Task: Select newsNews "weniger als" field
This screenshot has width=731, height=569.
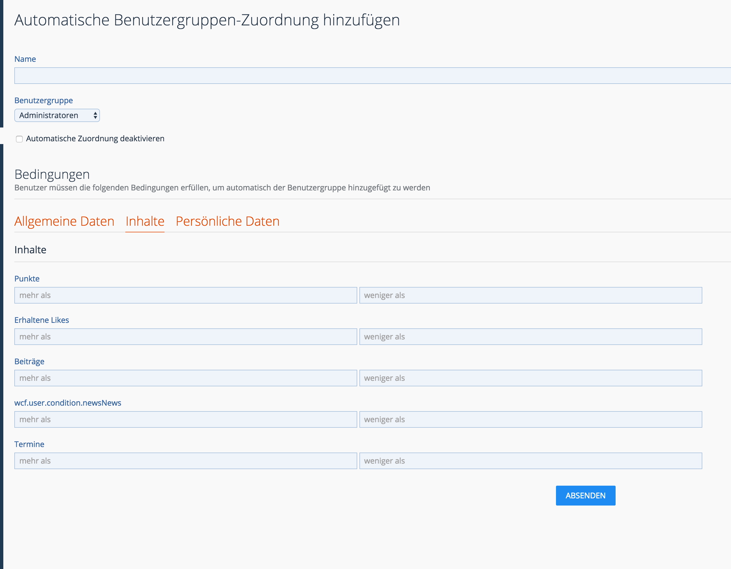Action: 531,419
